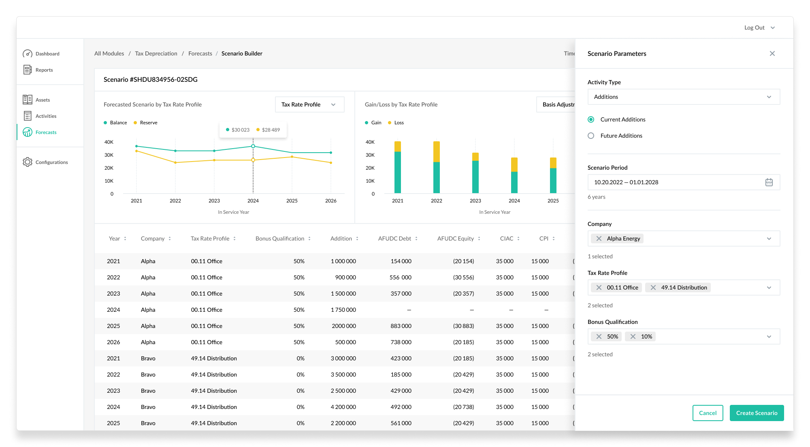Sort the table by Addition column
The width and height of the screenshot is (810, 447).
[344, 238]
